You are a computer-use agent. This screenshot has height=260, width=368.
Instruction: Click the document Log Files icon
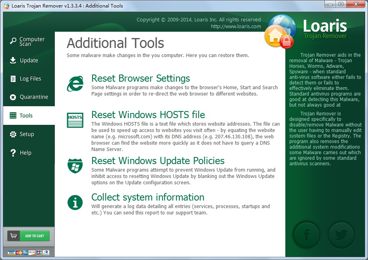(x=13, y=79)
